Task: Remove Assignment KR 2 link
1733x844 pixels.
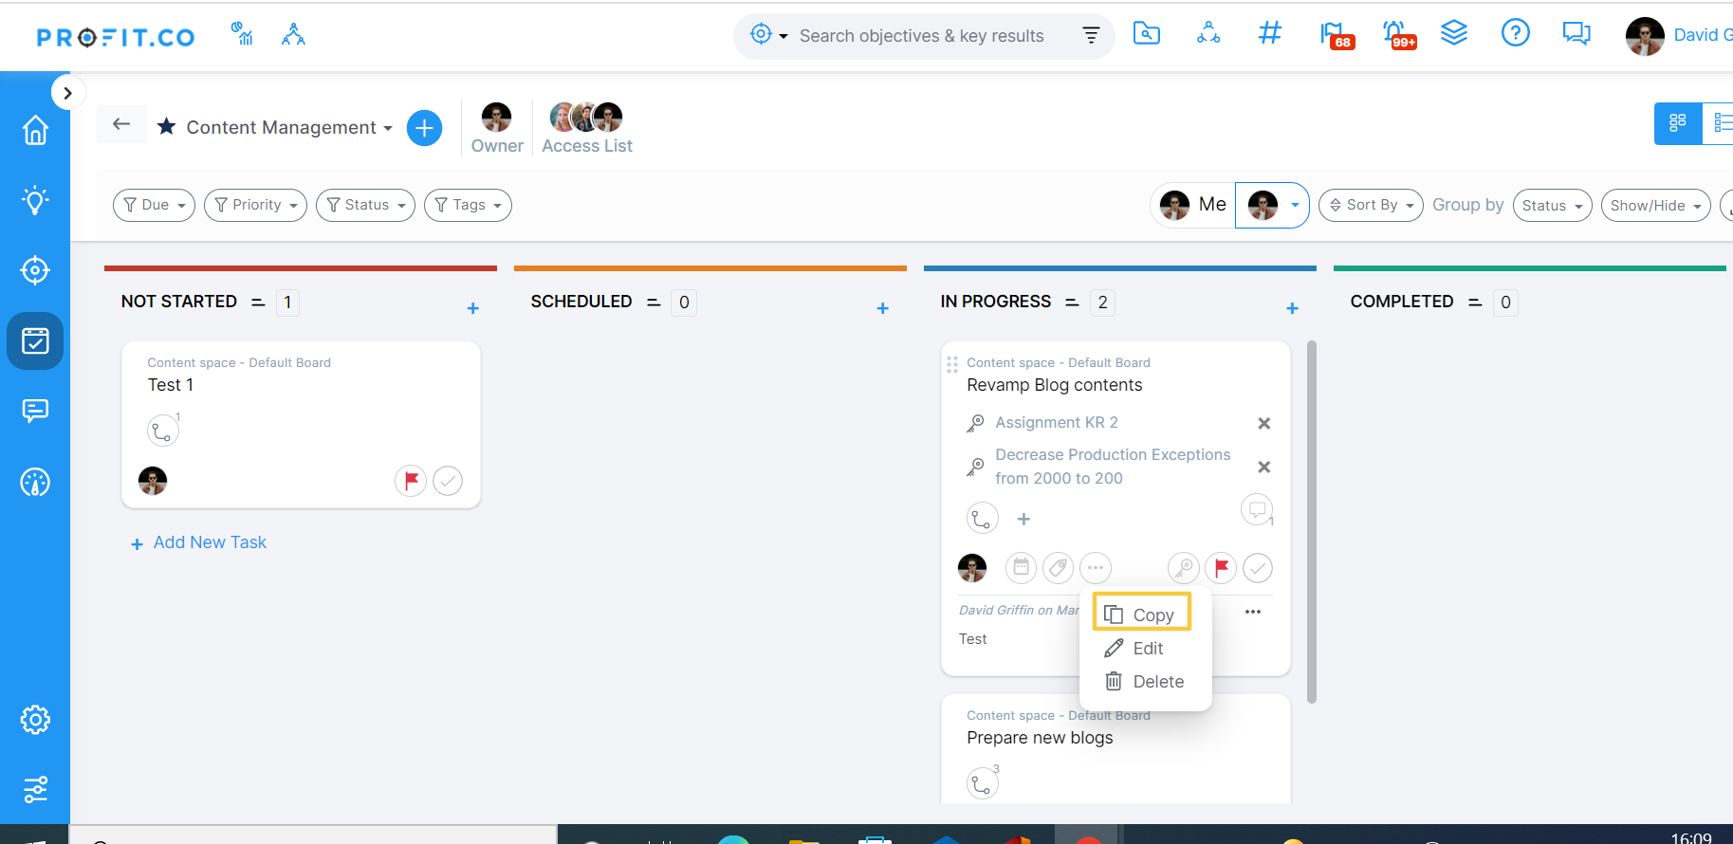Action: click(x=1263, y=423)
